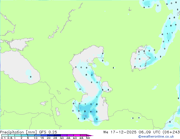The width and height of the screenshot is (180, 139).
Task: Click the 20–25 mm legend color swatch
Action: tap(51, 135)
